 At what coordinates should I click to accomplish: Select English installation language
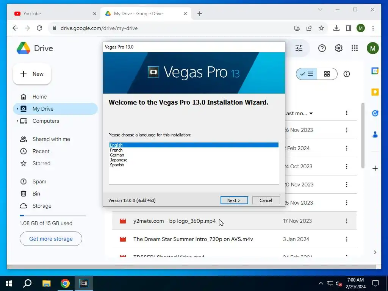click(x=194, y=145)
